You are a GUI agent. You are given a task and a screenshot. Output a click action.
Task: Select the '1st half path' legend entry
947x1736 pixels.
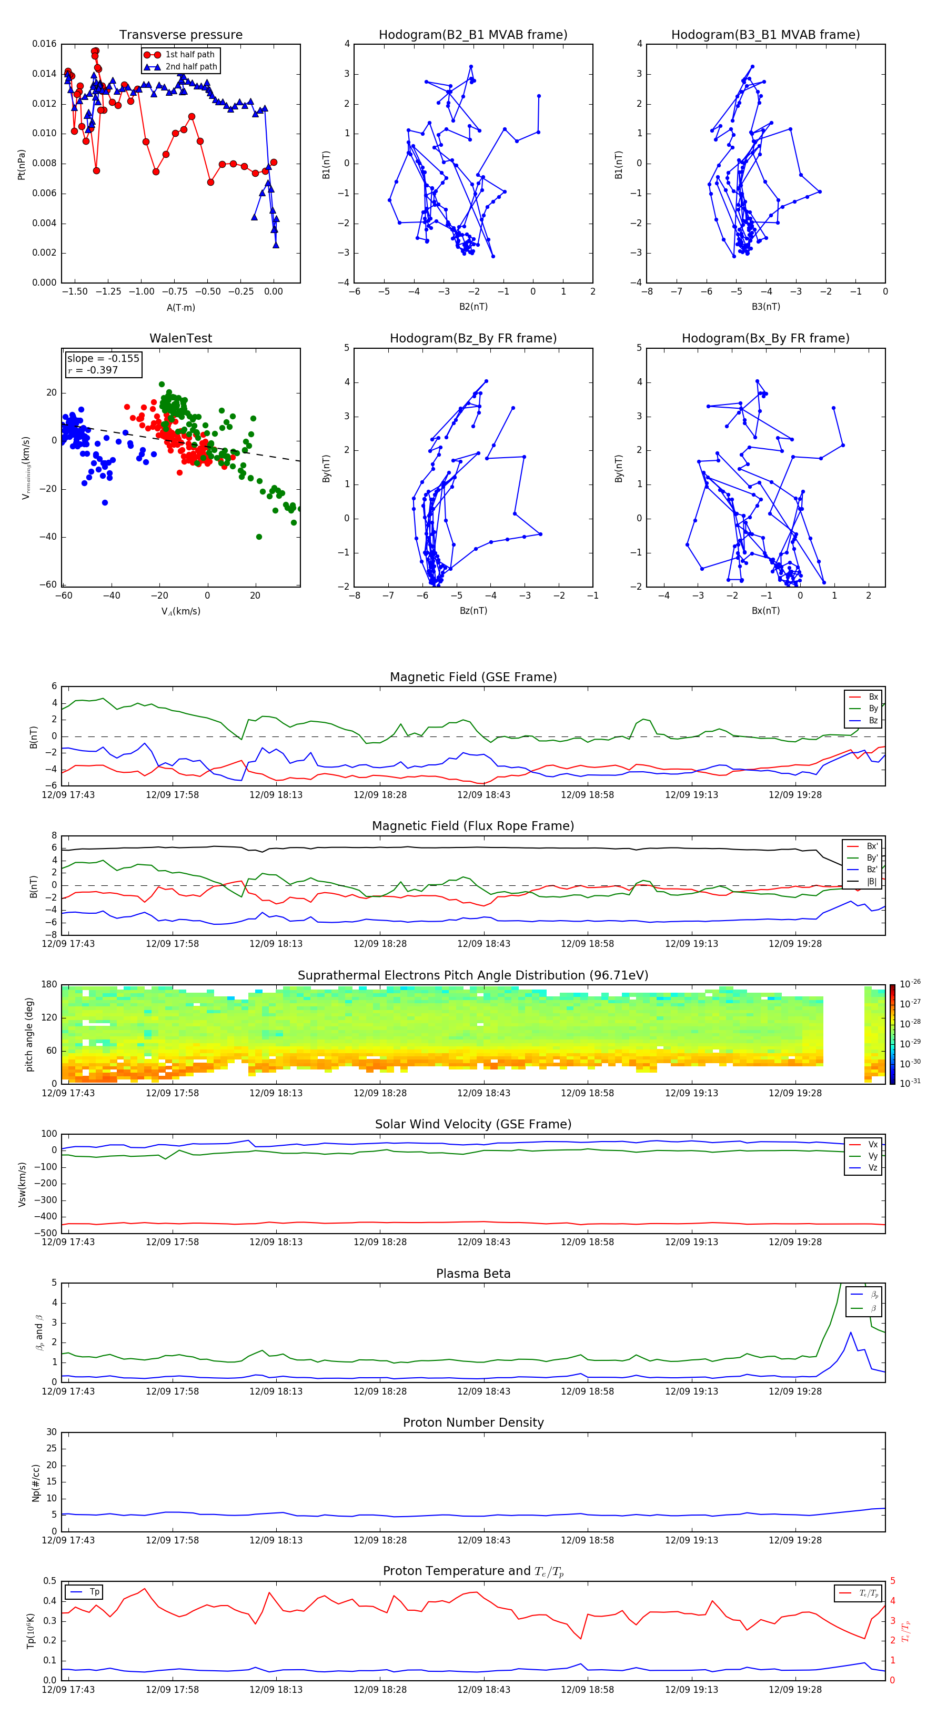click(180, 55)
